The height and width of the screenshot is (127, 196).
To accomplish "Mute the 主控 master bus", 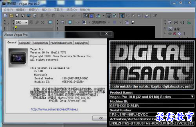I will tap(179, 34).
